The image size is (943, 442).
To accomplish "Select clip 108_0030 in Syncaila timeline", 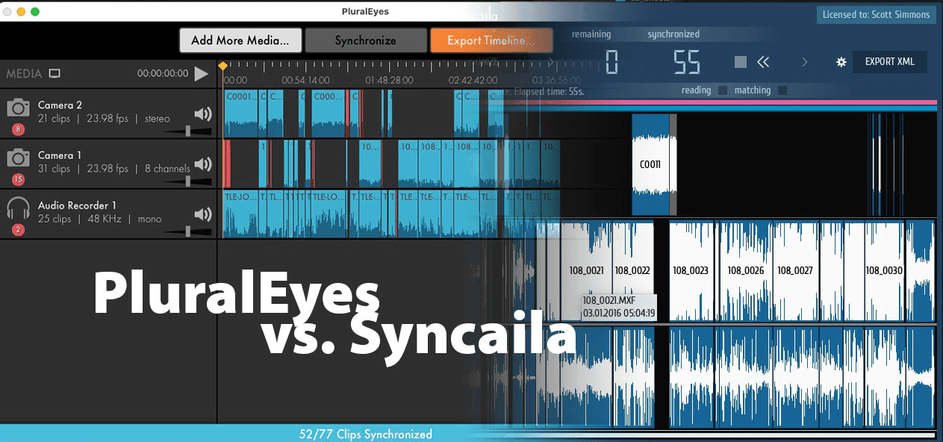I will pos(884,271).
